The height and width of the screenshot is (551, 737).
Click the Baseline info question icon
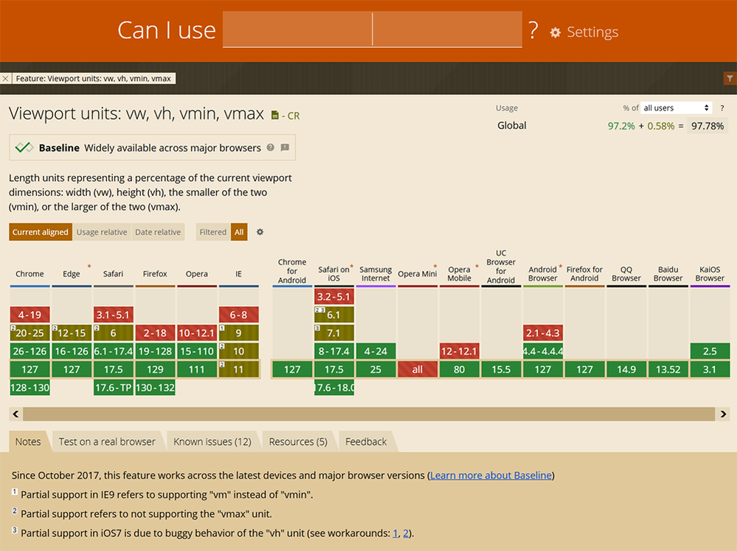(x=270, y=147)
